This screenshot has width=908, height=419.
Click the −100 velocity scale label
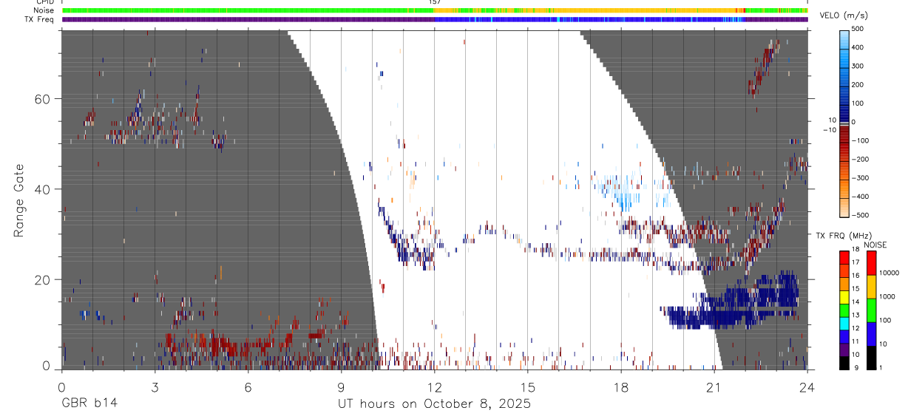pyautogui.click(x=859, y=140)
